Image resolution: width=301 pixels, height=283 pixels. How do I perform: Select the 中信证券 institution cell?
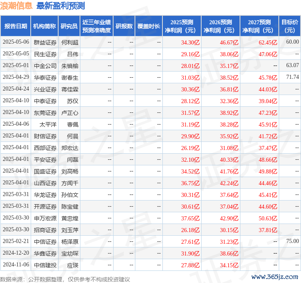(x=45, y=242)
